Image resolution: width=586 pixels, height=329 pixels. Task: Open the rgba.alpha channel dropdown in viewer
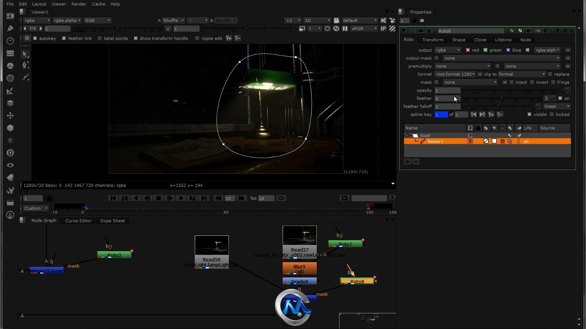coord(67,21)
